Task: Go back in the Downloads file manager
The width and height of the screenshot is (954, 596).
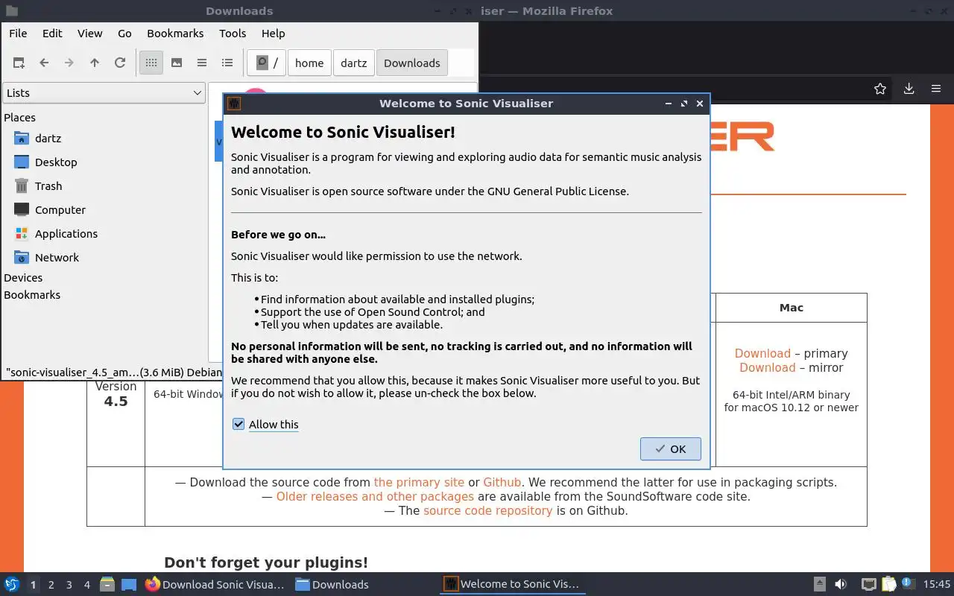Action: [44, 63]
